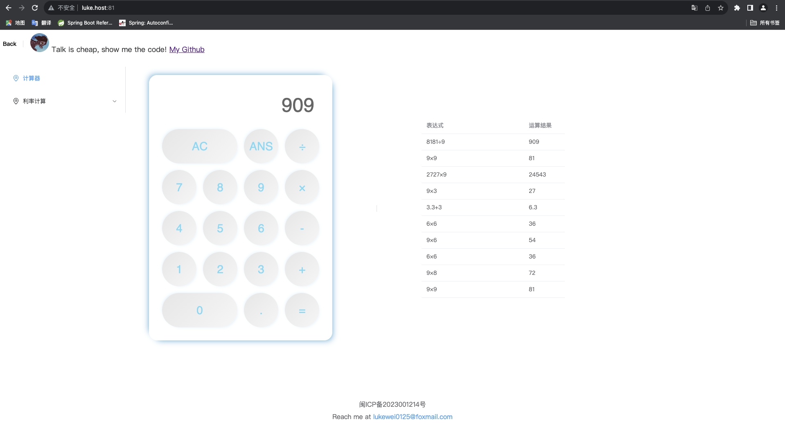Expand the 利率计算 submenu chevron
Screen dimensions: 785x424
(115, 101)
